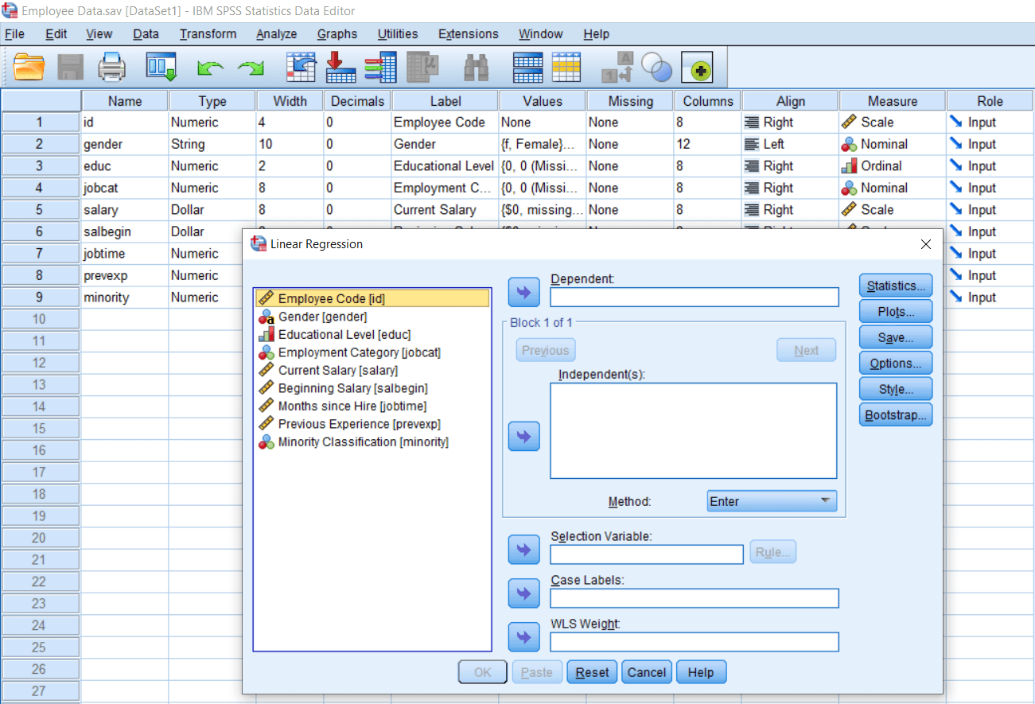This screenshot has height=704, width=1035.
Task: Click Right align icon in id row
Action: pos(751,123)
